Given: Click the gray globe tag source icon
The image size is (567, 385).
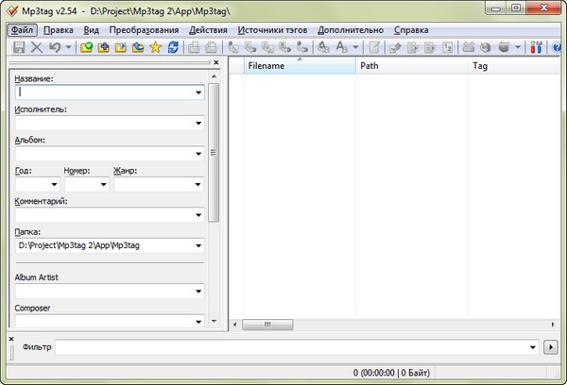Looking at the screenshot, I should 486,47.
